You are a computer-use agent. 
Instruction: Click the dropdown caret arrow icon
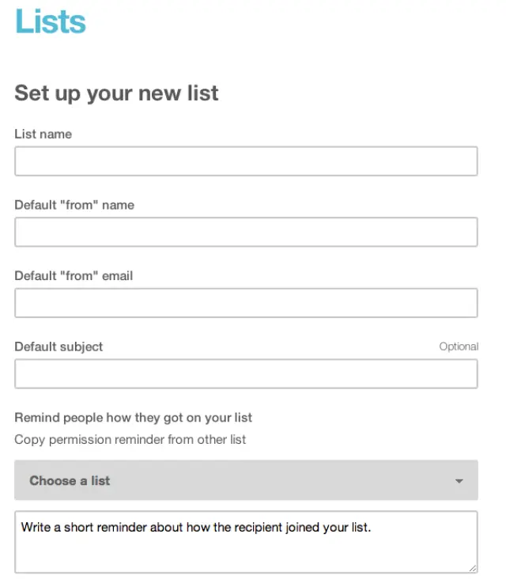(459, 481)
